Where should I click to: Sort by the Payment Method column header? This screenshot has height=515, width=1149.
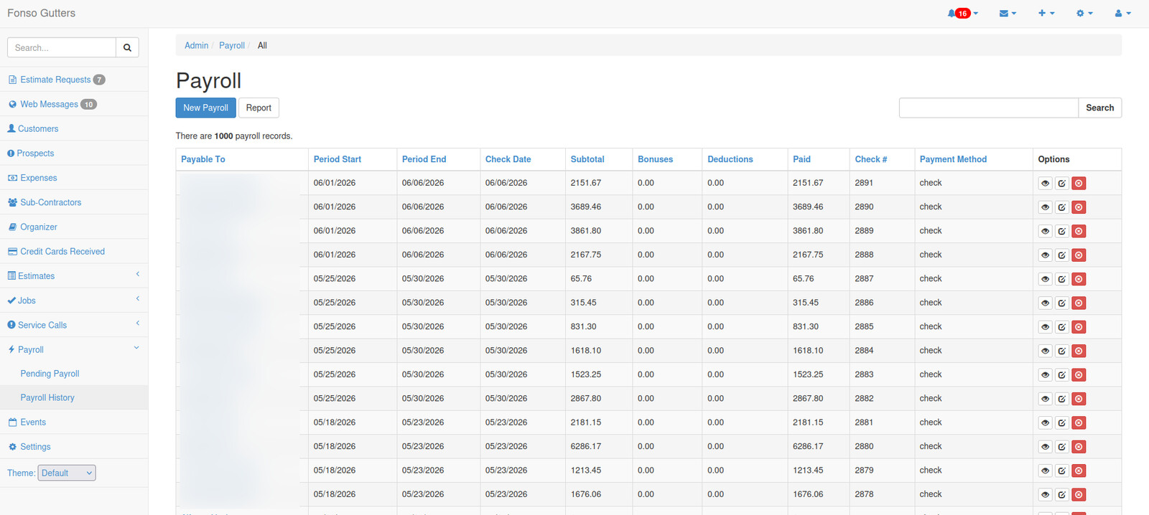coord(953,159)
